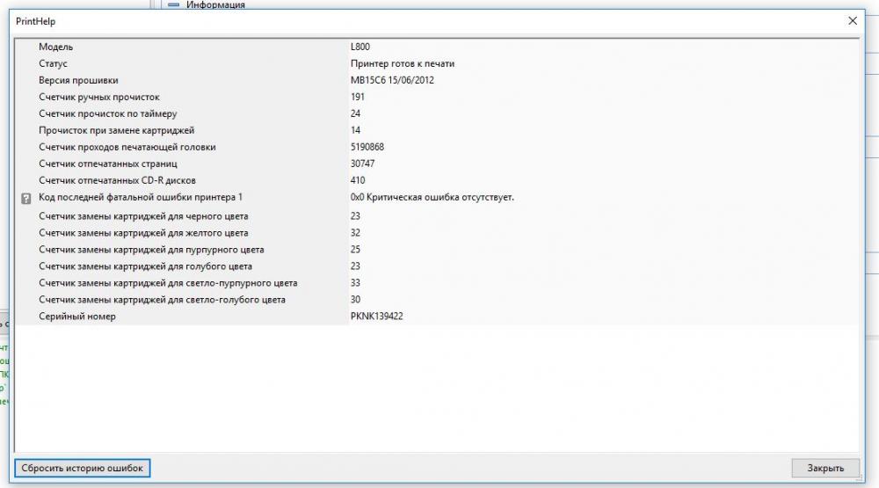Select the Версия прошивки row
The height and width of the screenshot is (488, 879).
[x=437, y=80]
